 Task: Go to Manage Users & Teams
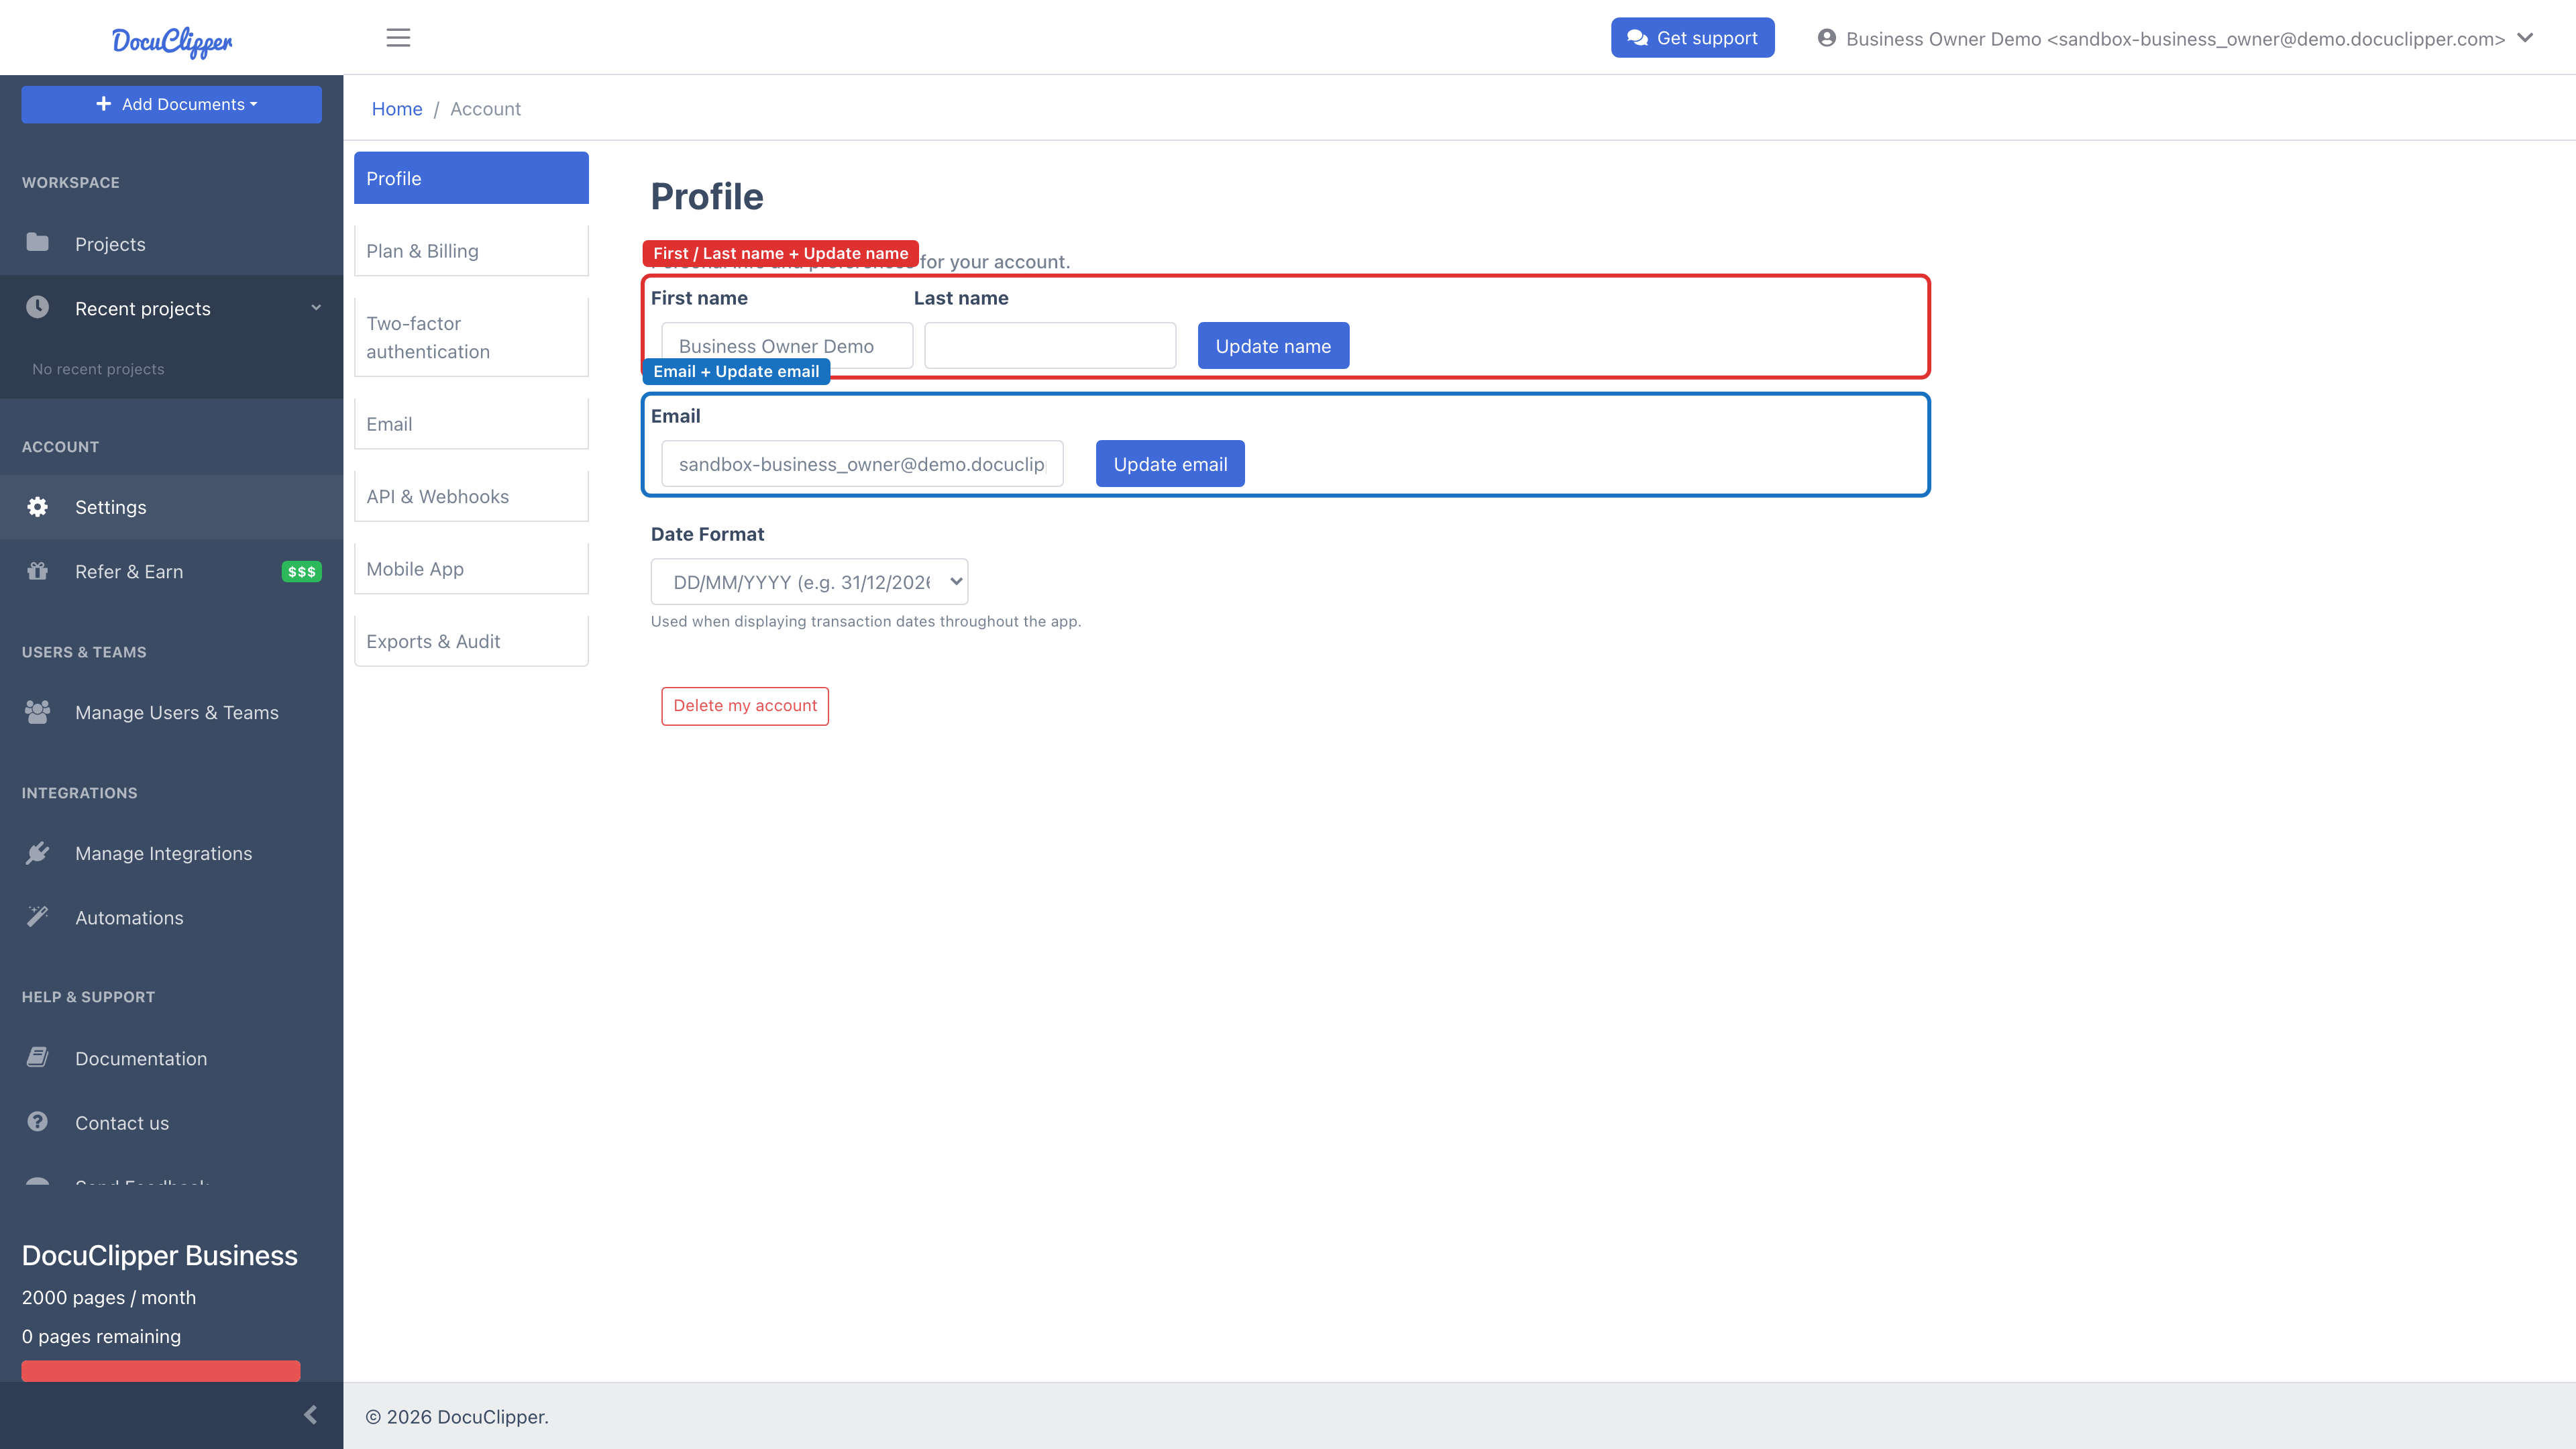click(171, 713)
